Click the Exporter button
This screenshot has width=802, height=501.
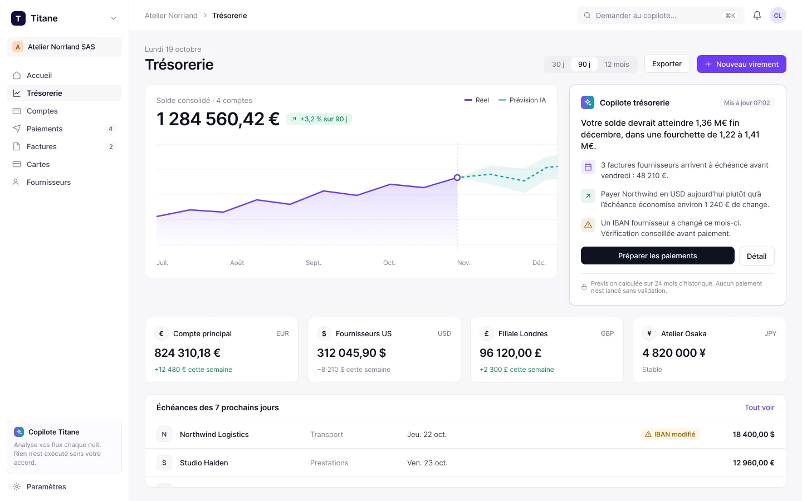667,63
